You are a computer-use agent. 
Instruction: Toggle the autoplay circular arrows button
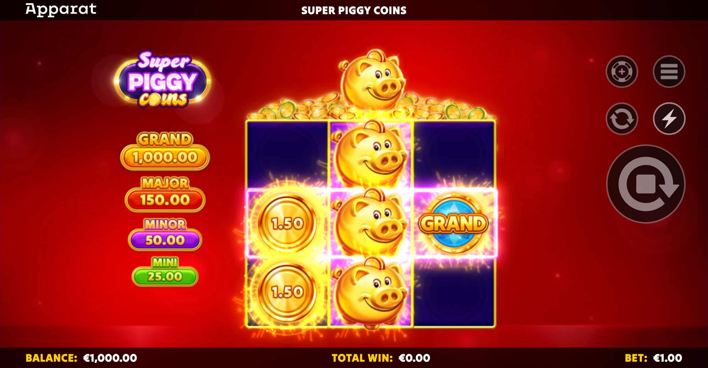pos(622,119)
